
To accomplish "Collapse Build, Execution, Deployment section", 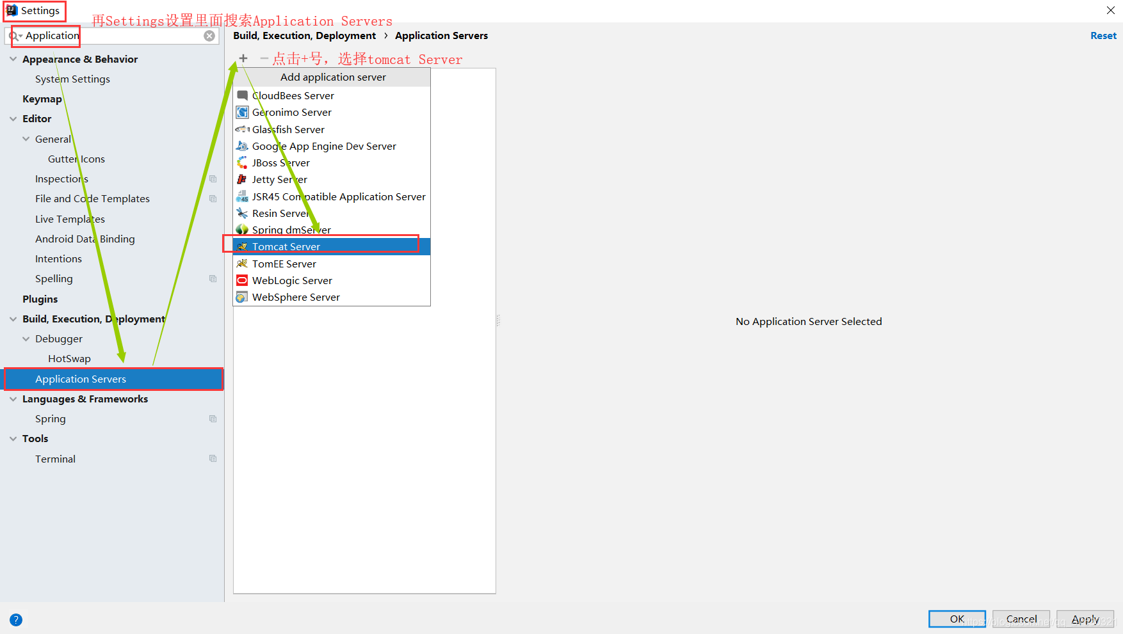I will click(x=13, y=319).
